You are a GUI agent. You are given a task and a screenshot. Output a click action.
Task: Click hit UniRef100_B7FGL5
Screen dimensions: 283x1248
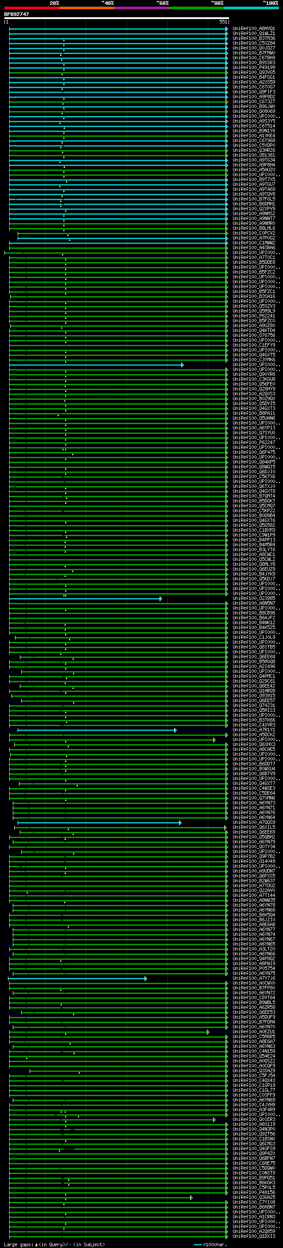click(x=254, y=199)
